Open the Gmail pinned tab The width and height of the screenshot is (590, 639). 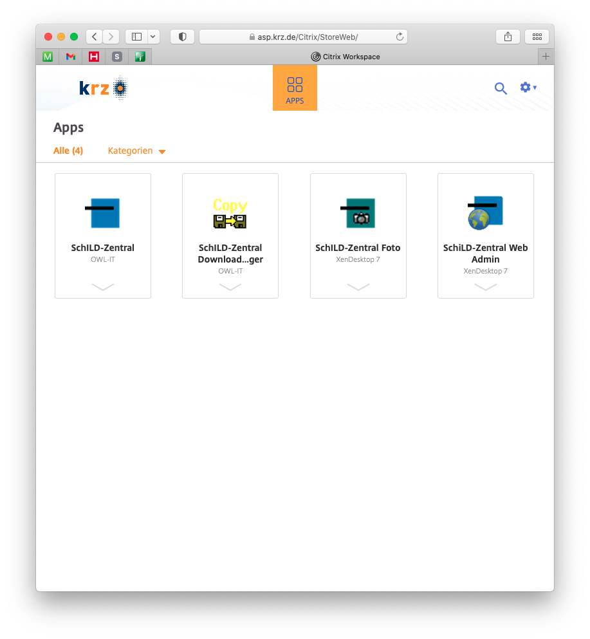coord(71,57)
